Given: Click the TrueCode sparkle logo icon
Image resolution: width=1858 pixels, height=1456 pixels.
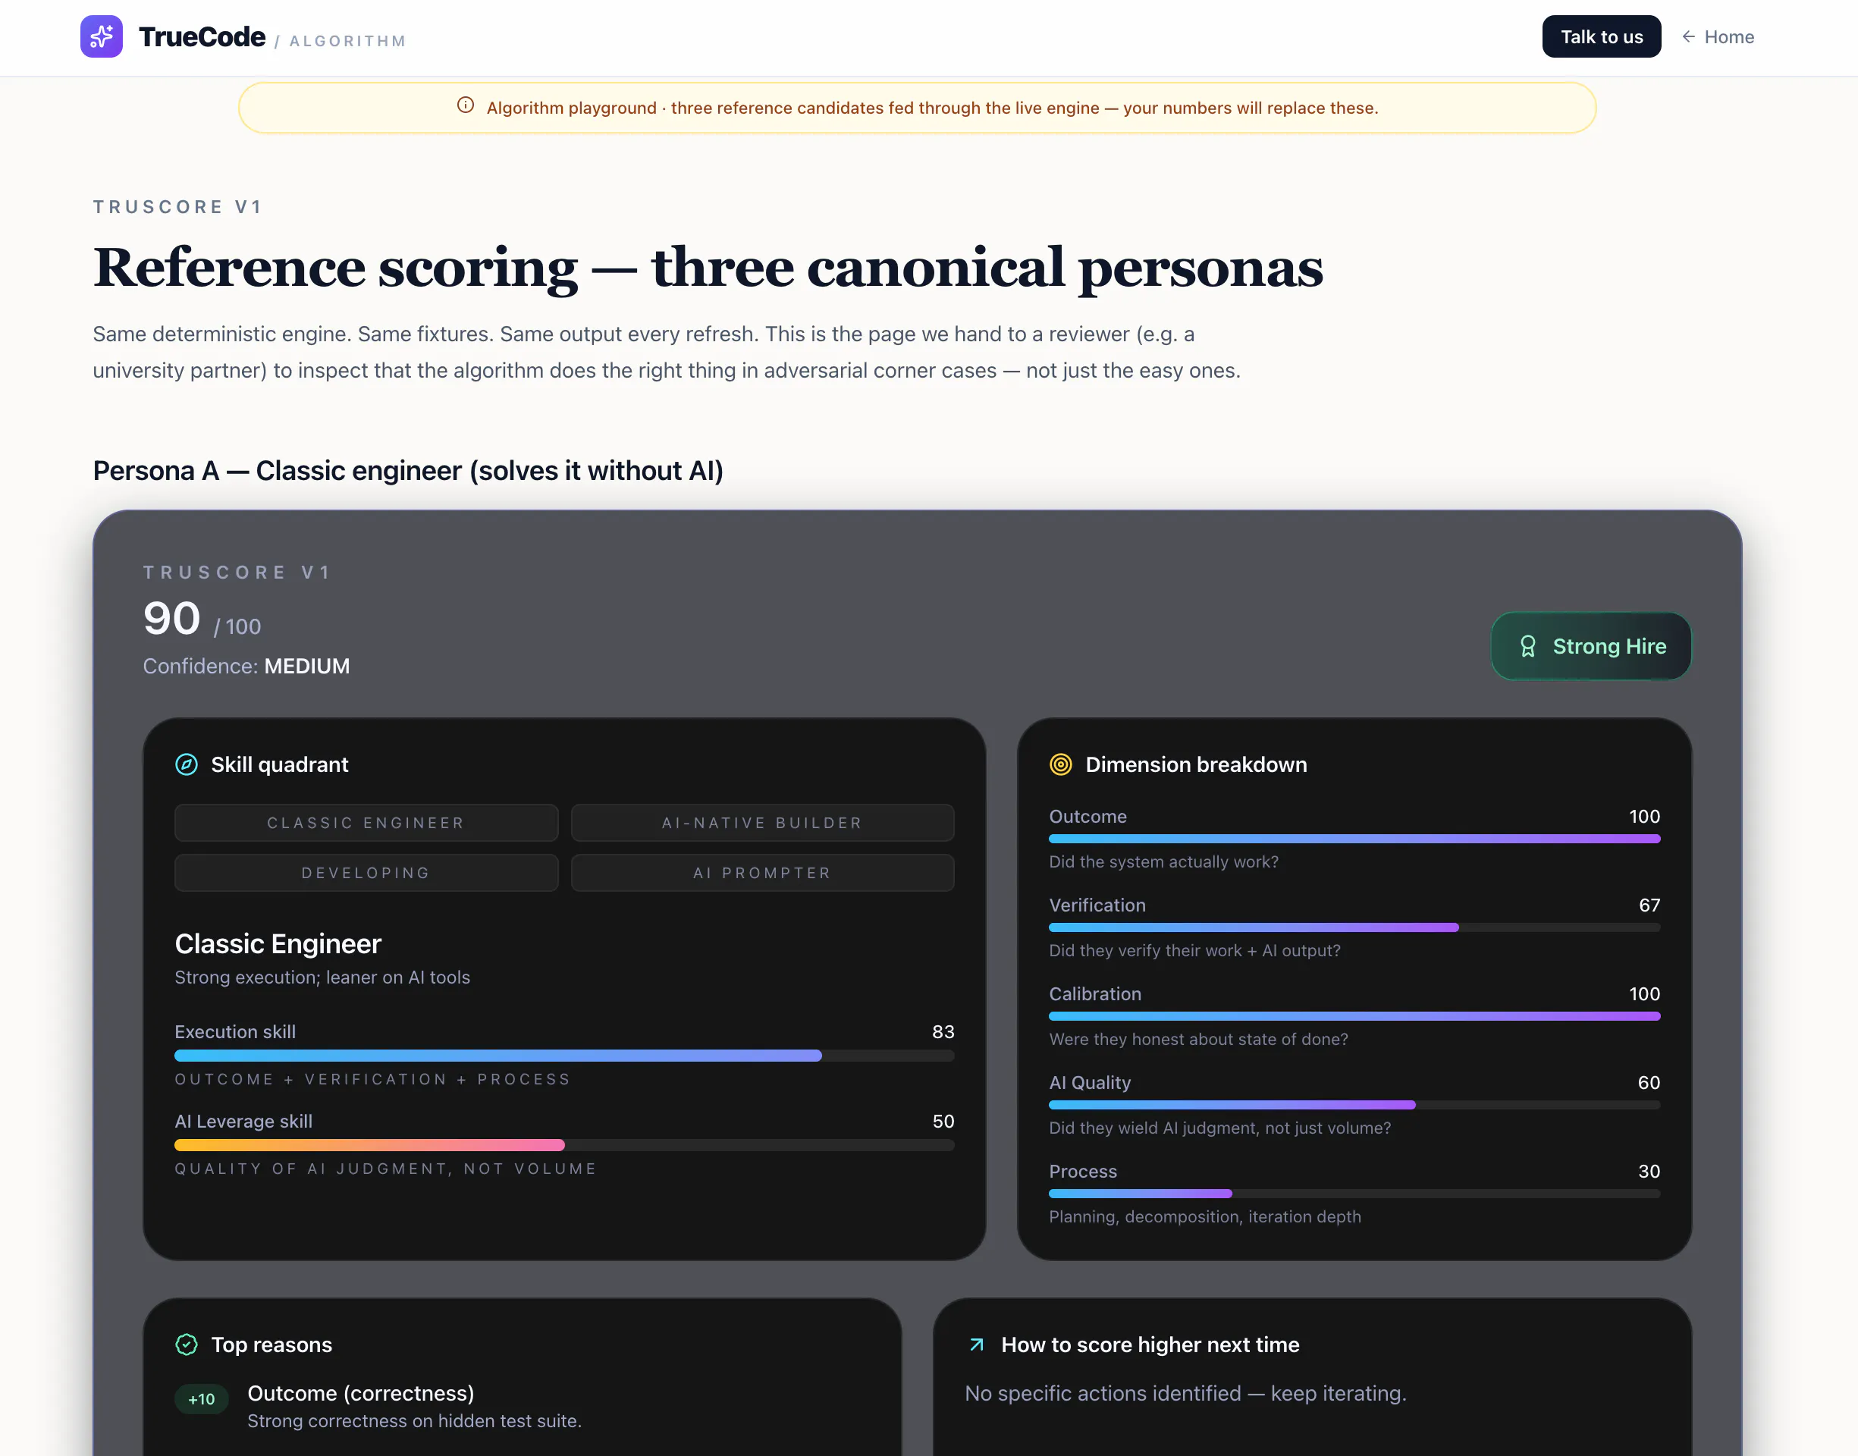Looking at the screenshot, I should click(102, 36).
